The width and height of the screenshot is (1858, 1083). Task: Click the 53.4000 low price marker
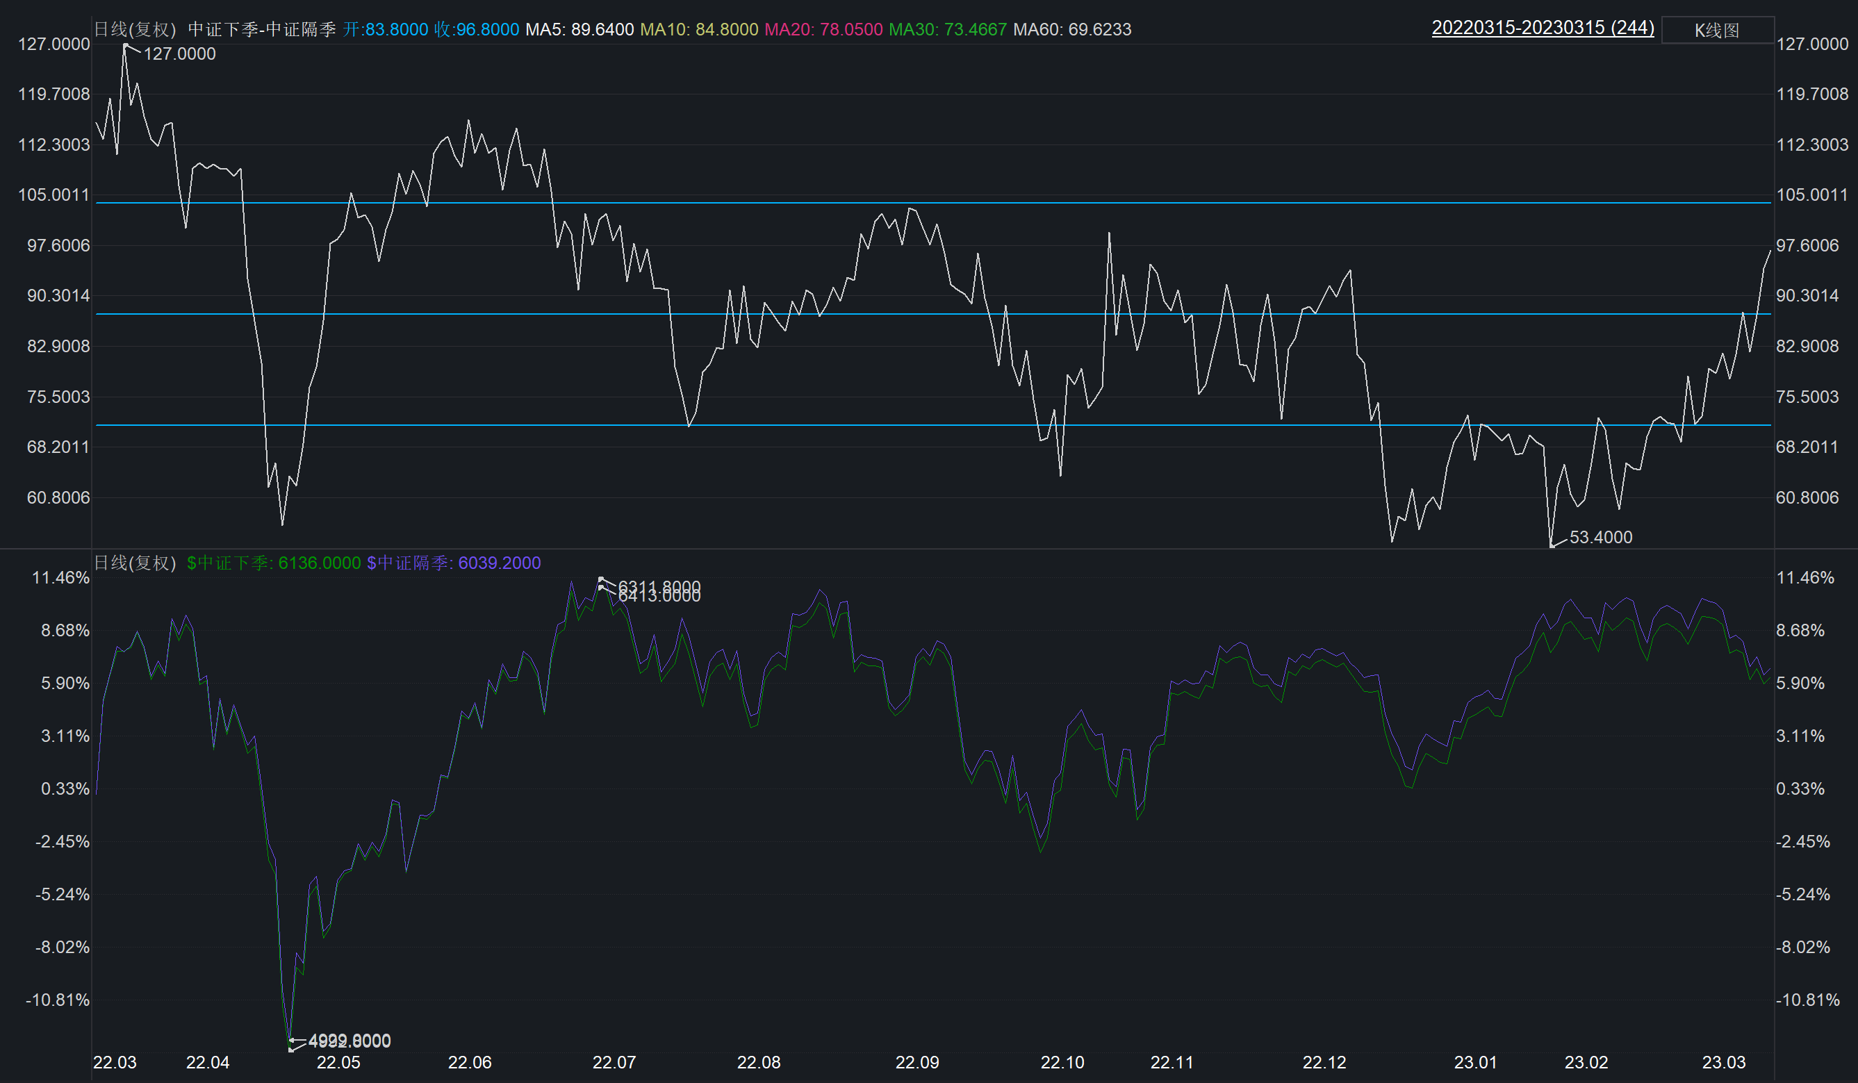[x=1600, y=538]
